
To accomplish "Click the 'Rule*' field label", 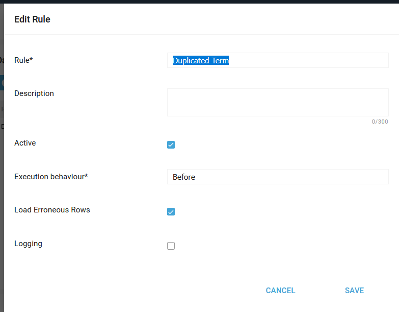I will point(23,60).
